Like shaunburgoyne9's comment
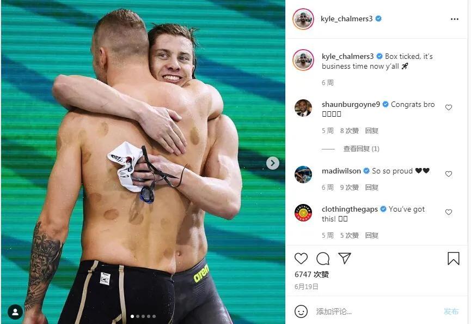 click(449, 107)
